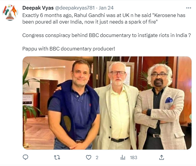Click the Deepak Vyas display name

[x=38, y=8]
